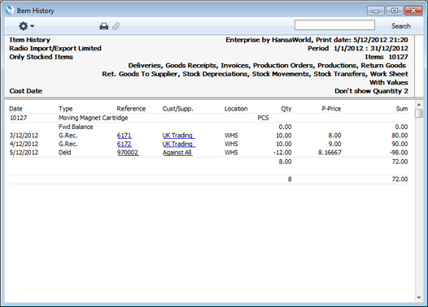428x307 pixels.
Task: Click the P-Price value 8.16667
Action: tap(330, 153)
